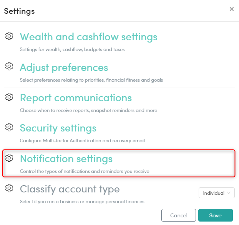Click gear icon beside Wealth and cashflow settings
This screenshot has width=239, height=225.
click(9, 36)
